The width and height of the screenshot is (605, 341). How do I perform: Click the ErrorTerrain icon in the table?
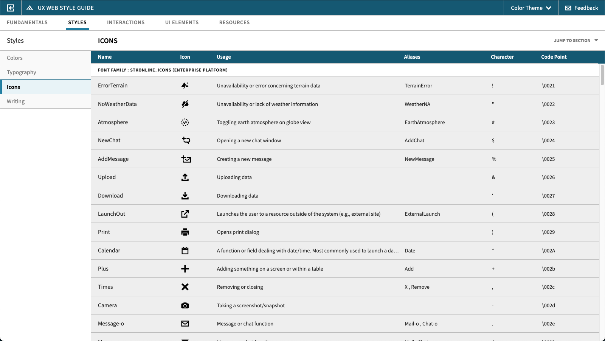tap(185, 86)
